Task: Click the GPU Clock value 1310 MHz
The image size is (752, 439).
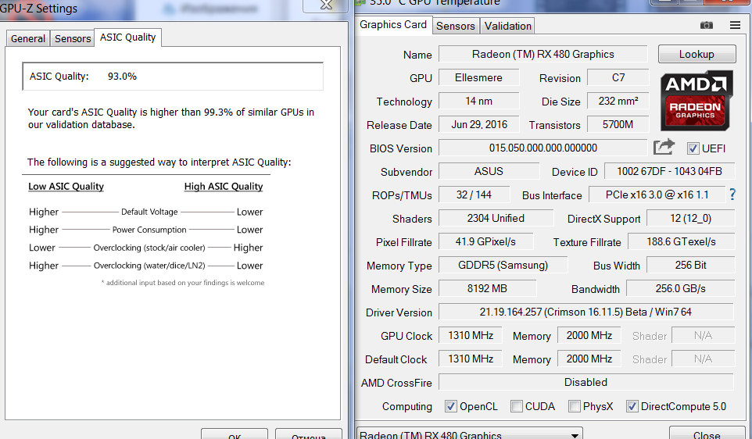Action: (471, 335)
